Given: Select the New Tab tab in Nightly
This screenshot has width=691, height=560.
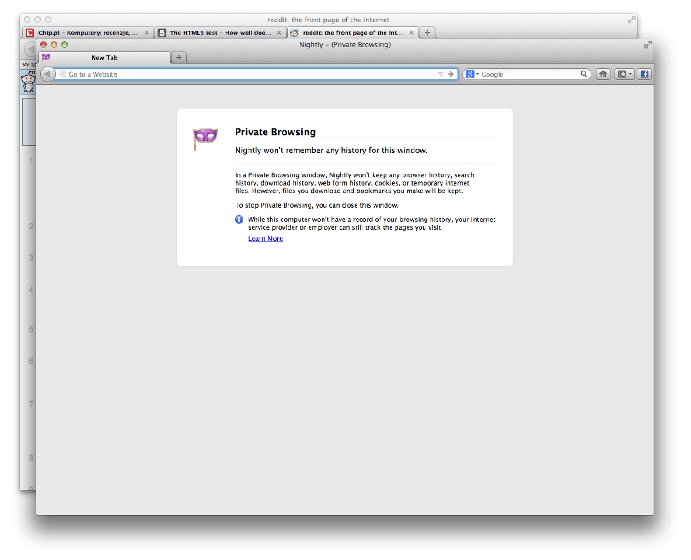Looking at the screenshot, I should [104, 58].
